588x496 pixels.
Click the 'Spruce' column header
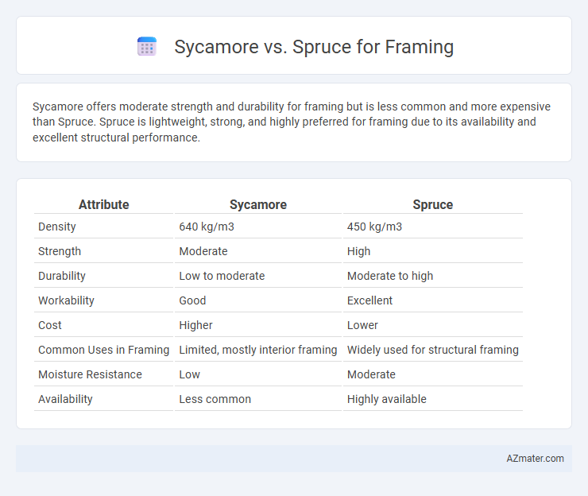point(433,204)
